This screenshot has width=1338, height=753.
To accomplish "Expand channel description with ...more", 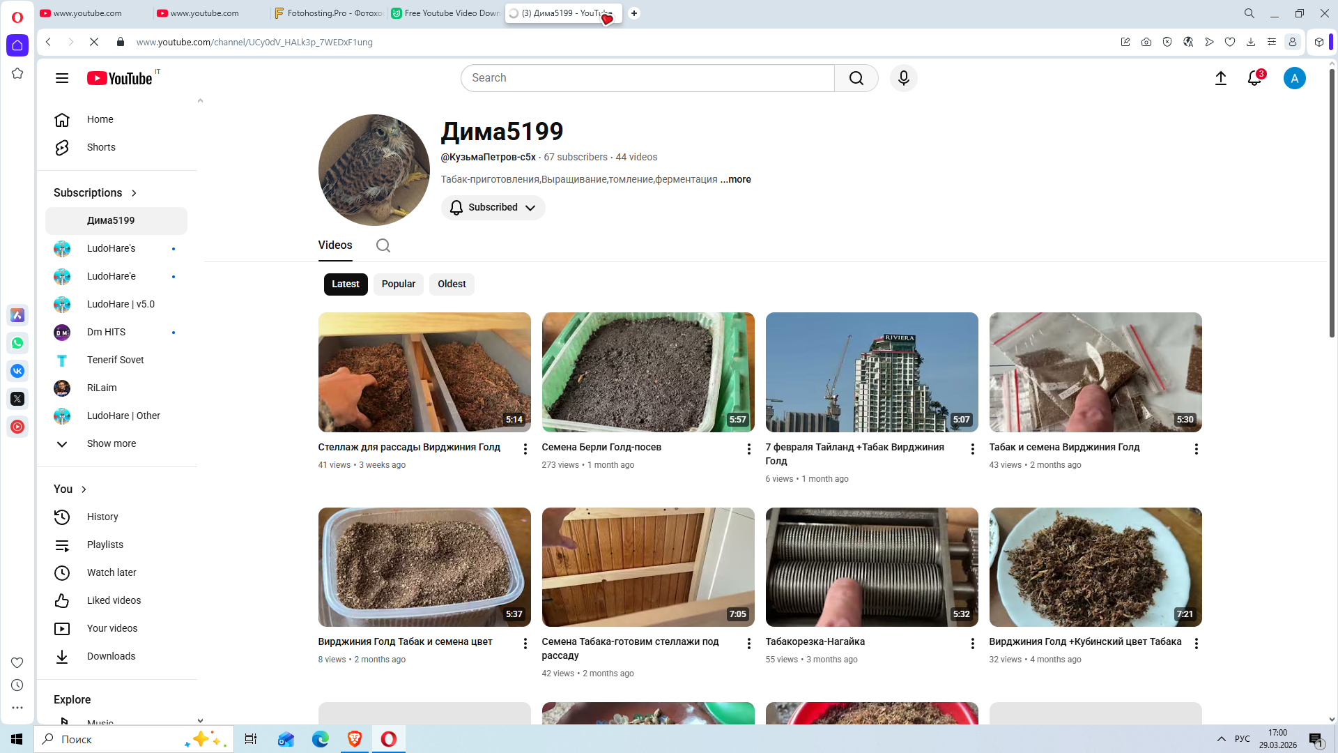I will pos(735,179).
